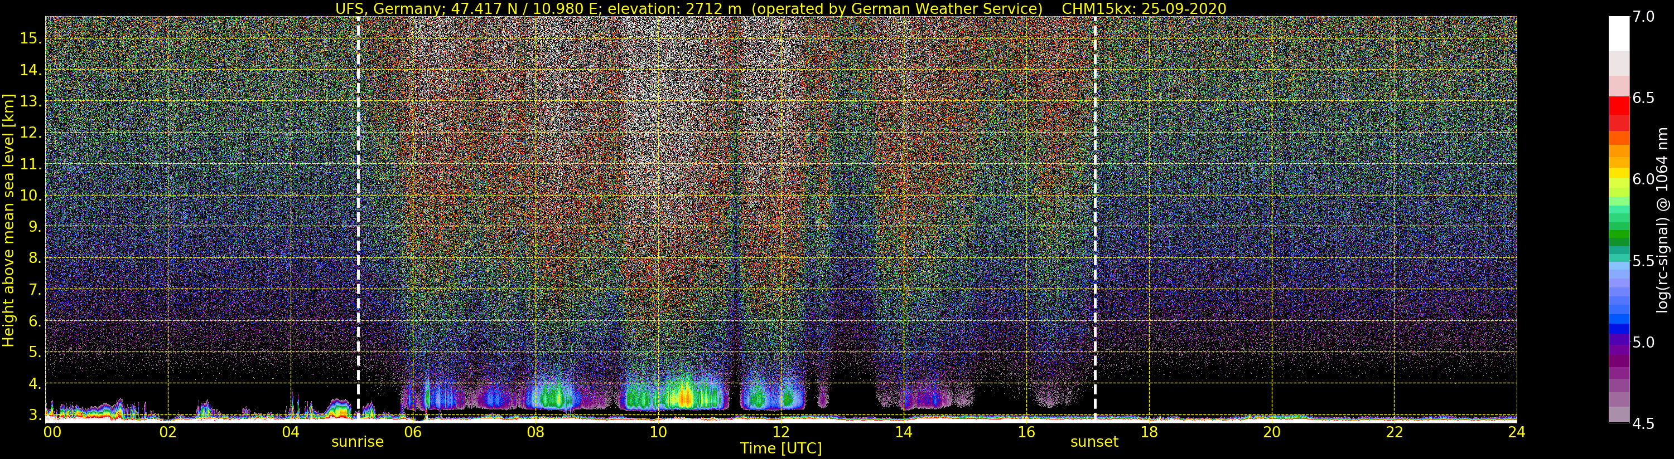Click the '9.' height tick label

[x=35, y=227]
